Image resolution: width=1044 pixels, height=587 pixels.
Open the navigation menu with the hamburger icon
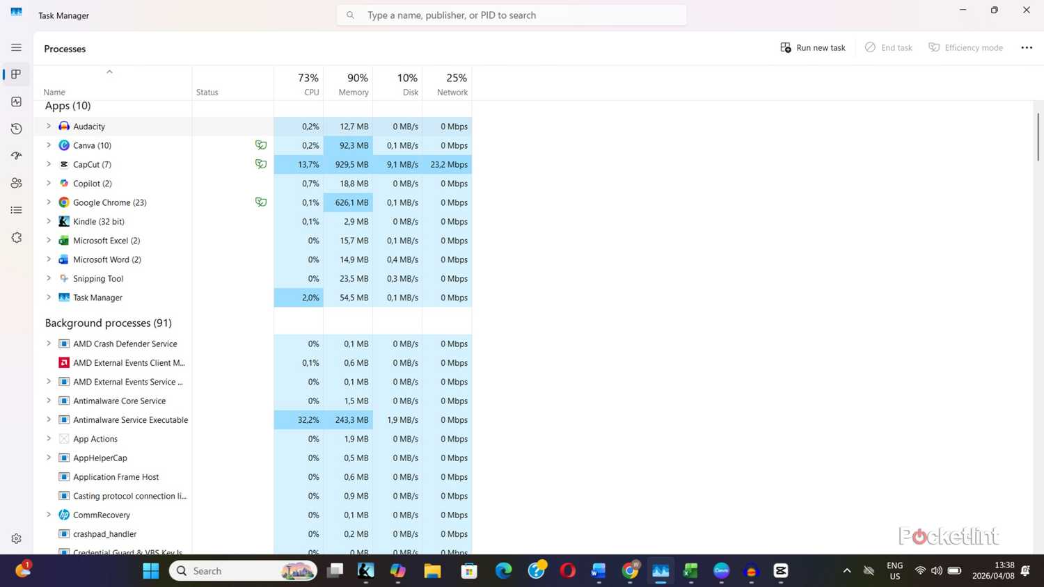16,47
